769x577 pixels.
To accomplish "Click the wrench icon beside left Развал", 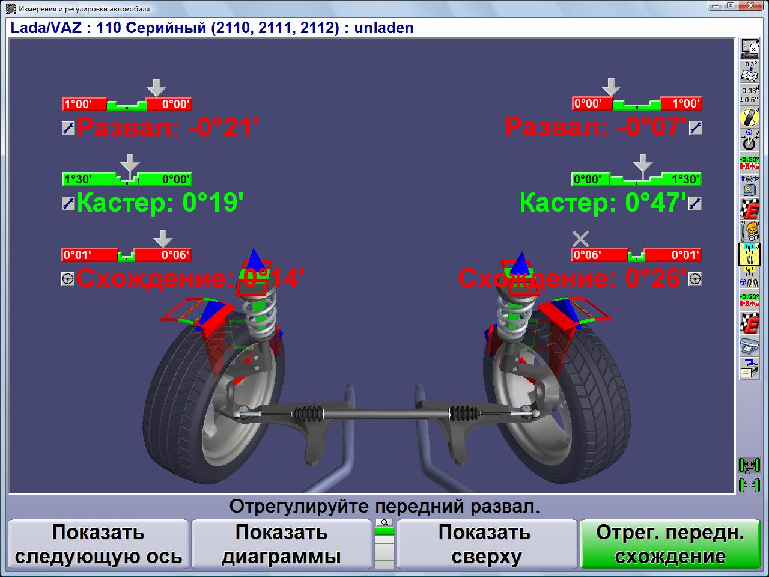I will pyautogui.click(x=68, y=127).
